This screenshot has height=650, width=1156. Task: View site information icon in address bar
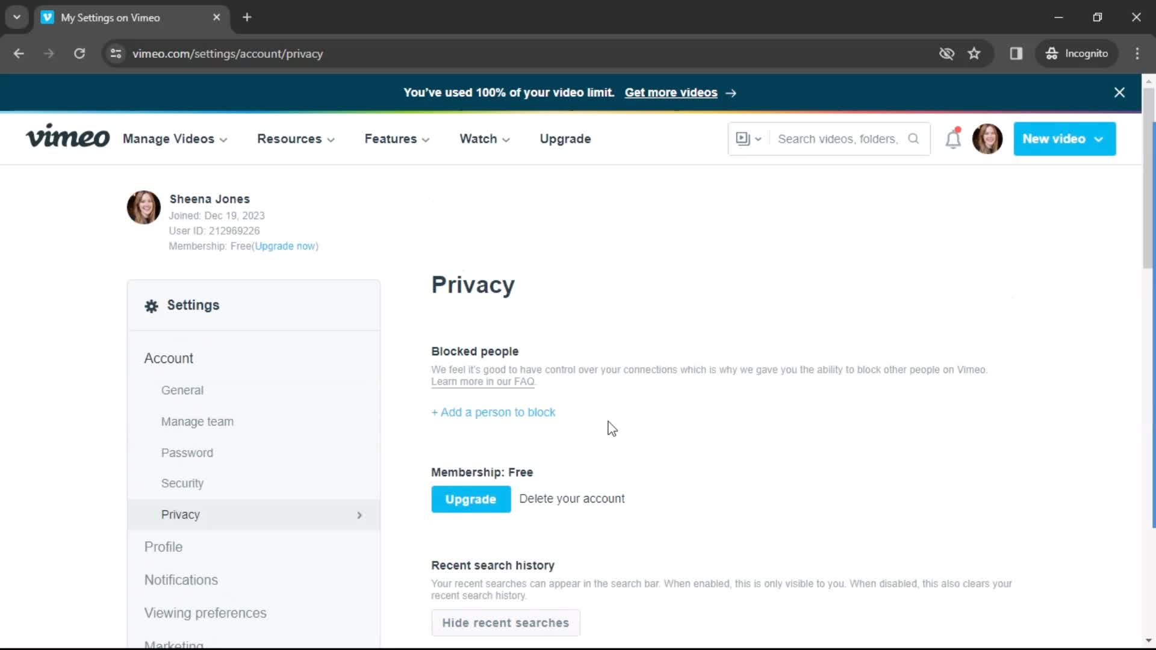(x=116, y=54)
